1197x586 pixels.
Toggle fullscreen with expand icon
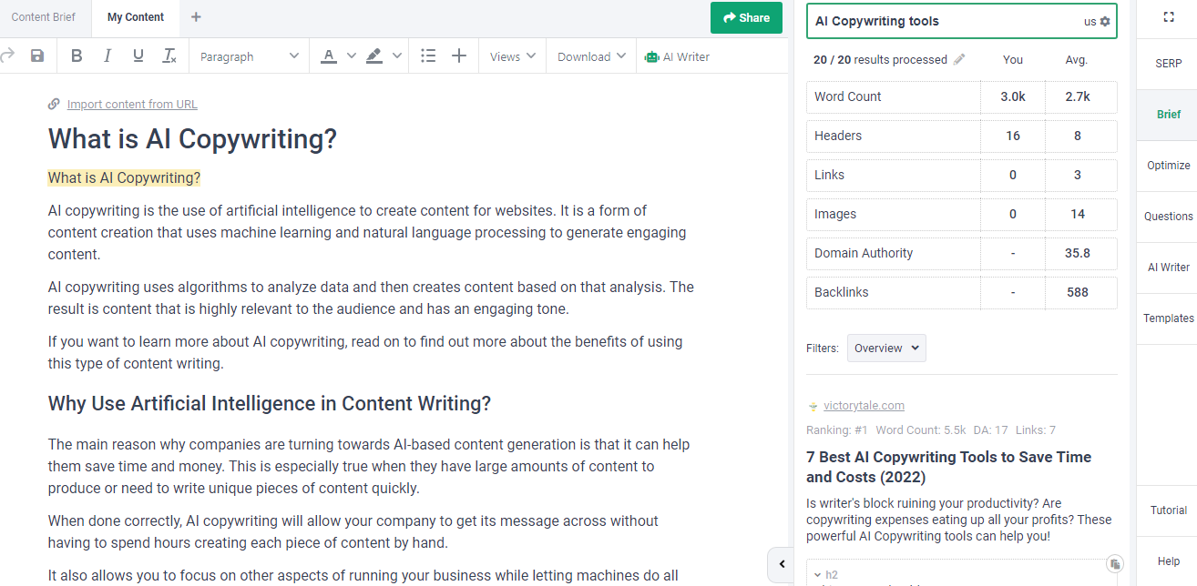click(x=1169, y=17)
